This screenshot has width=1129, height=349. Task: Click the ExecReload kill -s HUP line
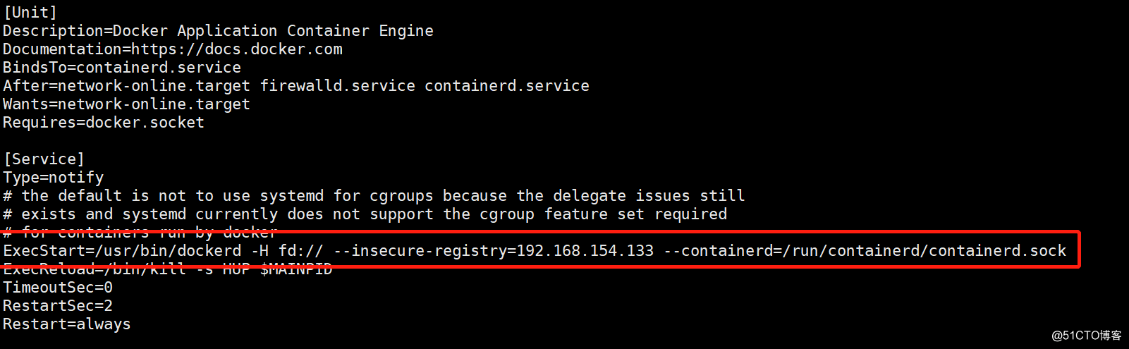tap(167, 269)
